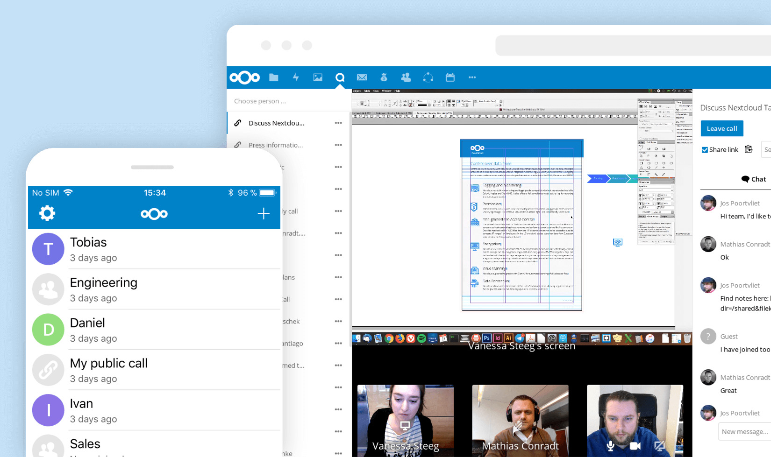The image size is (771, 457).
Task: Copy the share link with clipboard icon
Action: 749,149
